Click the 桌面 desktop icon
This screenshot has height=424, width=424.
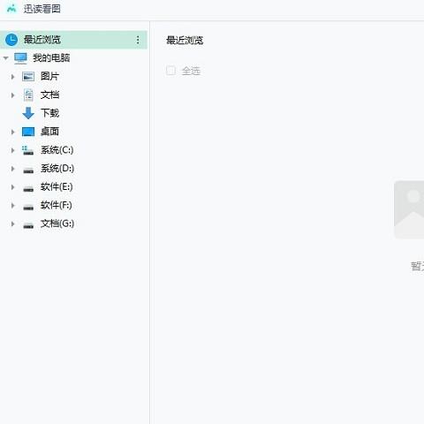pyautogui.click(x=28, y=132)
